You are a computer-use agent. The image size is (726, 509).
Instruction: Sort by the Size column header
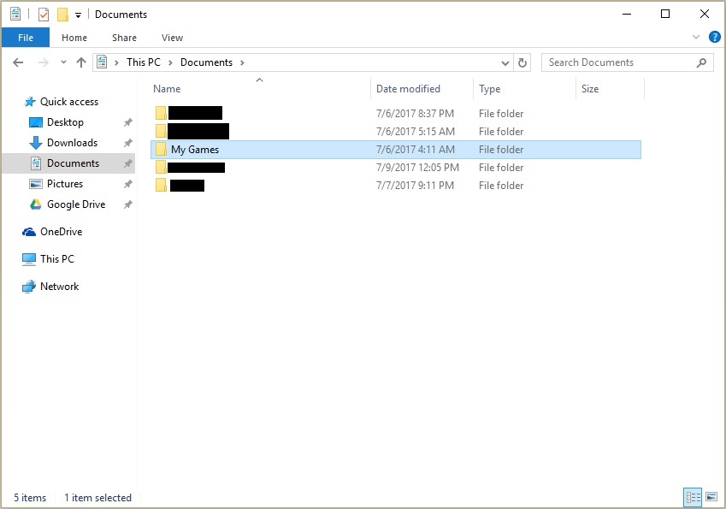[x=590, y=89]
